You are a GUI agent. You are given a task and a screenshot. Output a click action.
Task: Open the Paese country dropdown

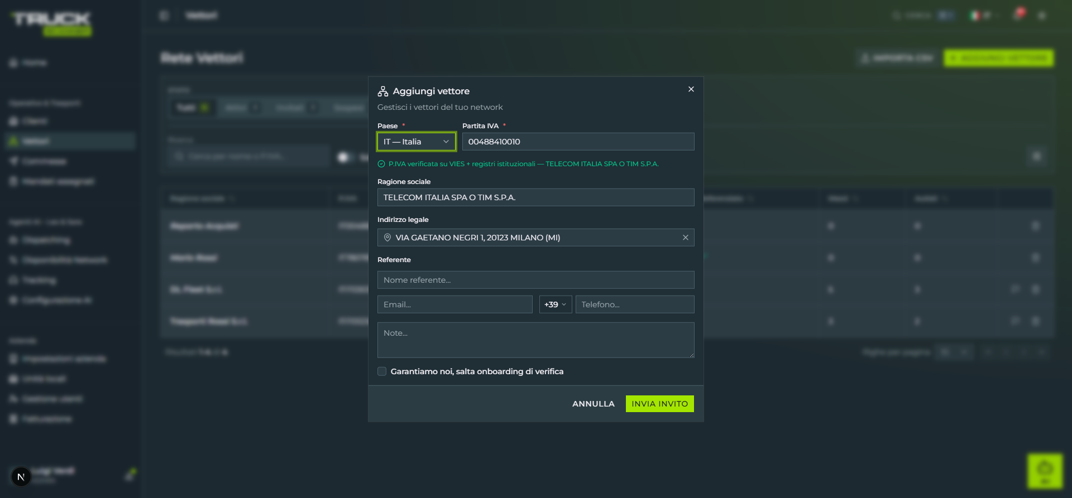click(x=417, y=142)
